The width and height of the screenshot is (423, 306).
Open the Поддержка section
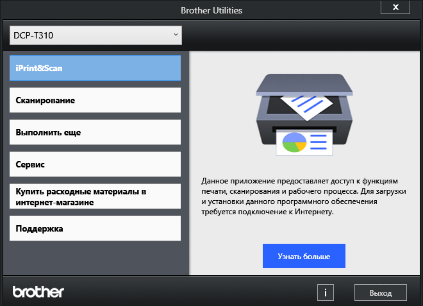(95, 228)
